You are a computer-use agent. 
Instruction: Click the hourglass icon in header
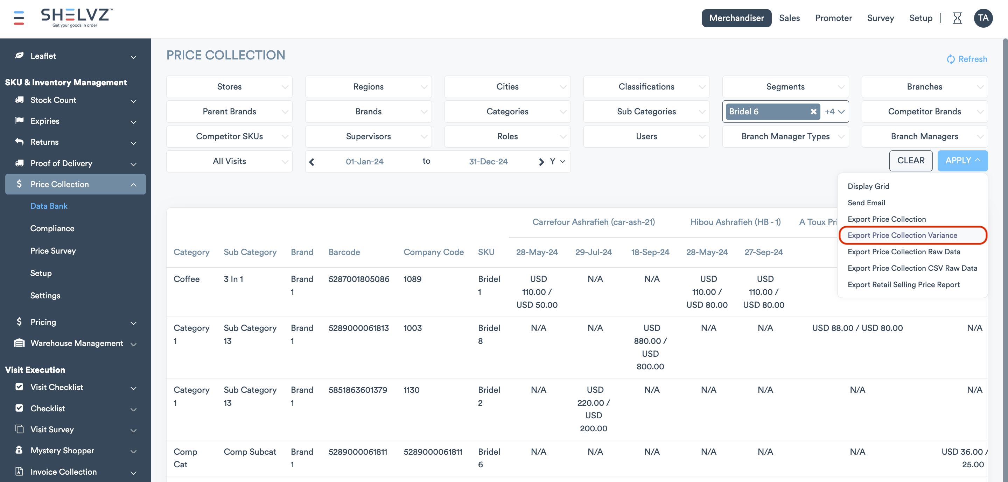957,18
